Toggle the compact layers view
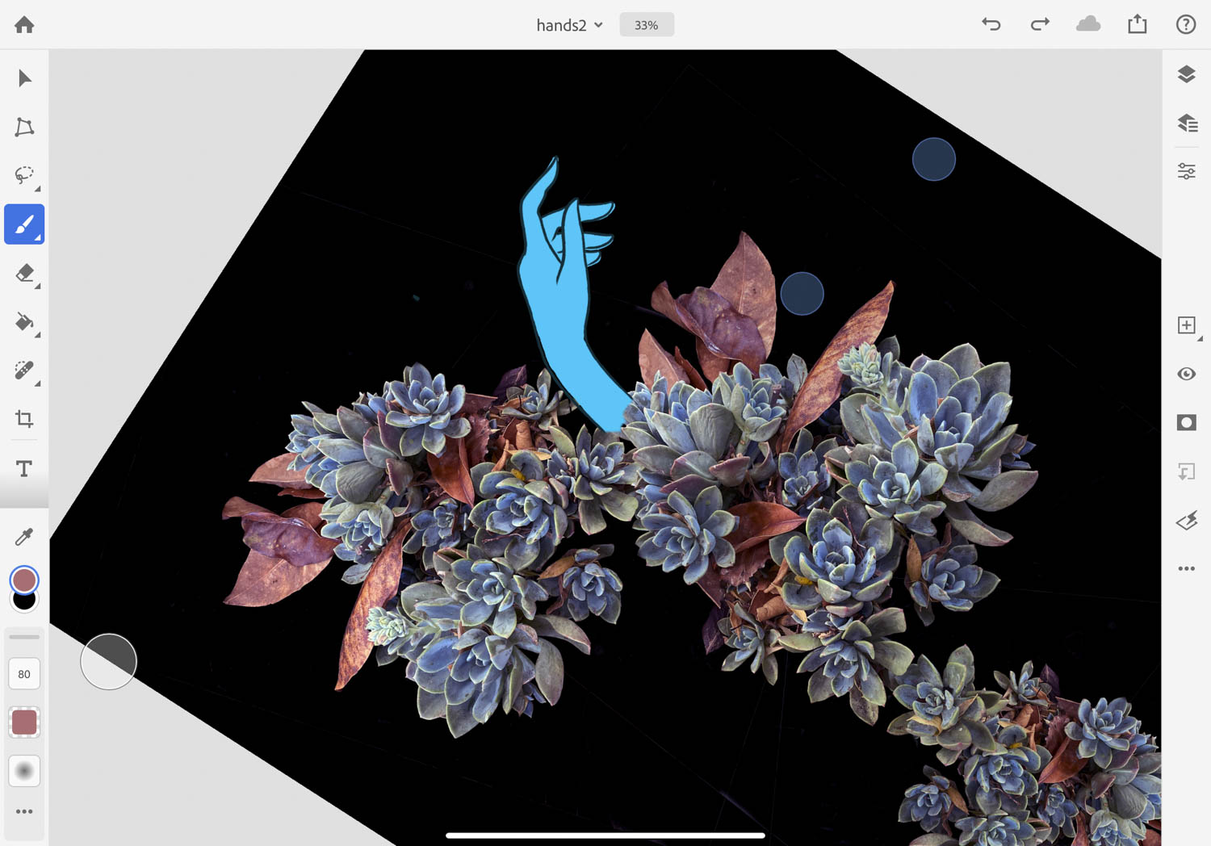Image resolution: width=1211 pixels, height=846 pixels. tap(1186, 123)
